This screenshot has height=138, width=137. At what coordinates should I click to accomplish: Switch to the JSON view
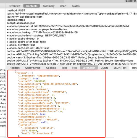tap(104, 68)
